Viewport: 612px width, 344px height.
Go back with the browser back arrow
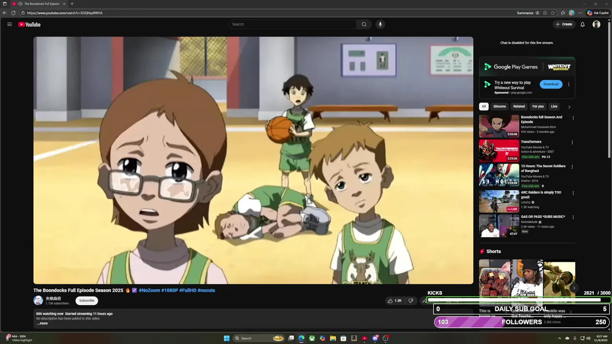pos(5,13)
